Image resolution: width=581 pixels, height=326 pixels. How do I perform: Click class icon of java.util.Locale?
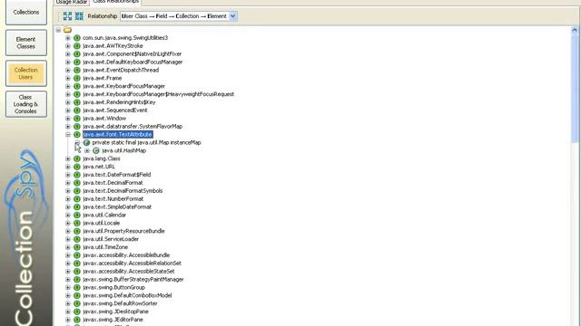(x=77, y=223)
